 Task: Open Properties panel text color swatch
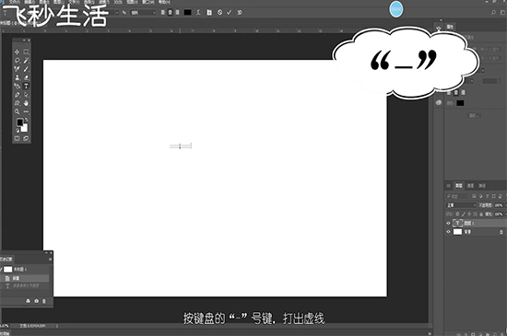click(x=460, y=103)
